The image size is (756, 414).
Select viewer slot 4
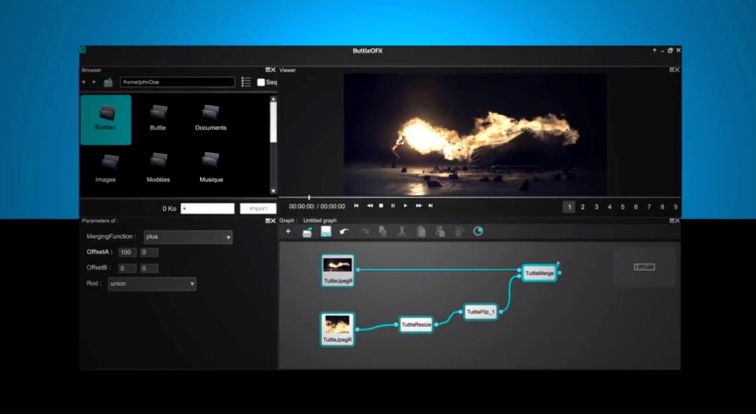pyautogui.click(x=610, y=207)
